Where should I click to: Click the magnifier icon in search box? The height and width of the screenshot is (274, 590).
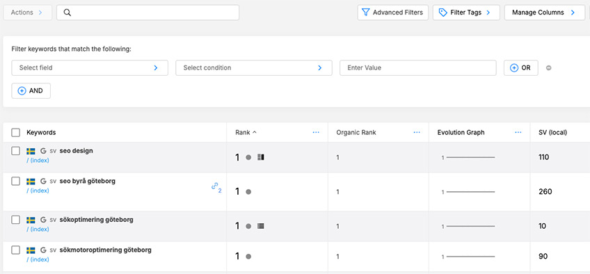click(67, 13)
